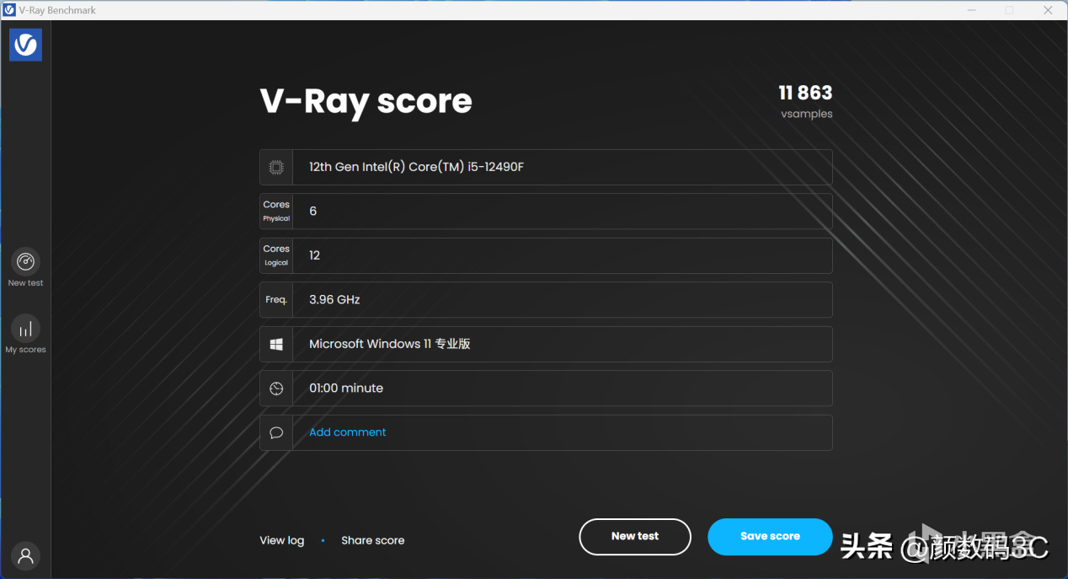Click the physical cores value 6
The image size is (1068, 579).
(x=313, y=212)
